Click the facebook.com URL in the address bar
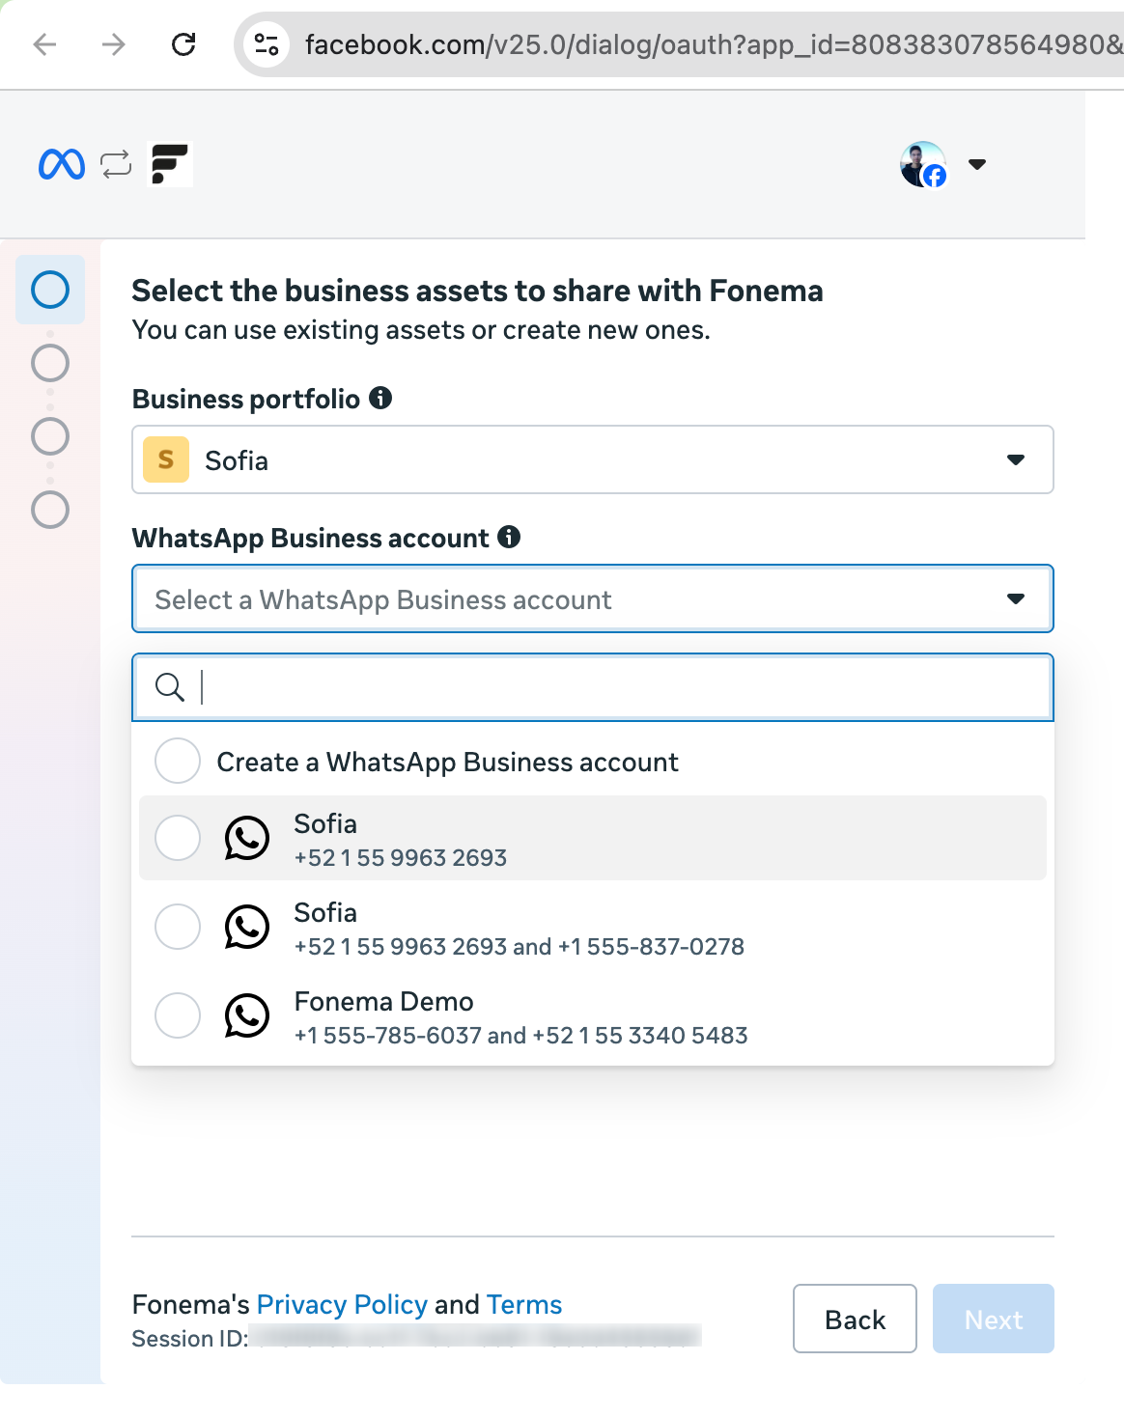1124x1417 pixels. [x=713, y=44]
